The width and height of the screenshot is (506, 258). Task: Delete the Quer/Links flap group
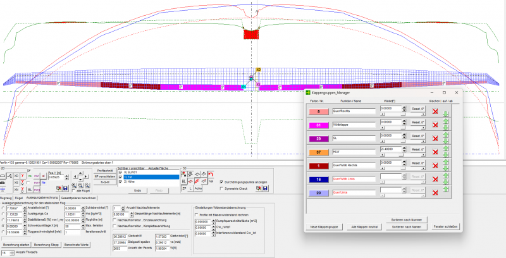(435, 193)
